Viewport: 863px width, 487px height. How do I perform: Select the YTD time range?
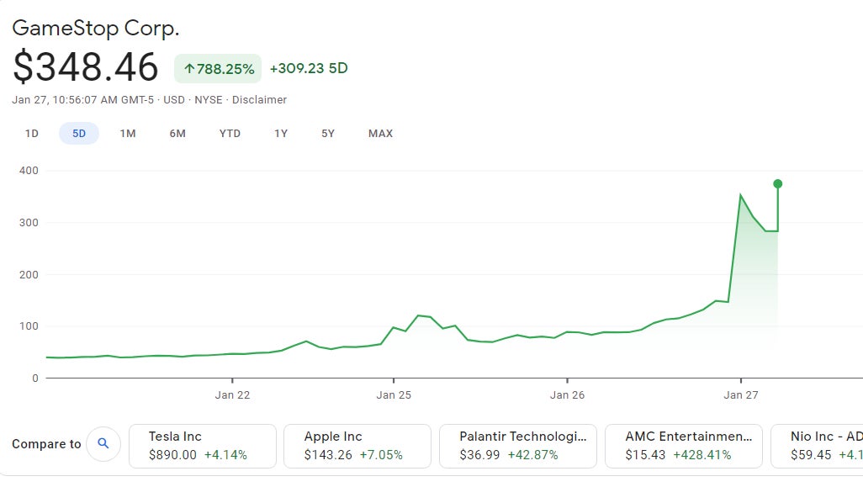point(229,133)
